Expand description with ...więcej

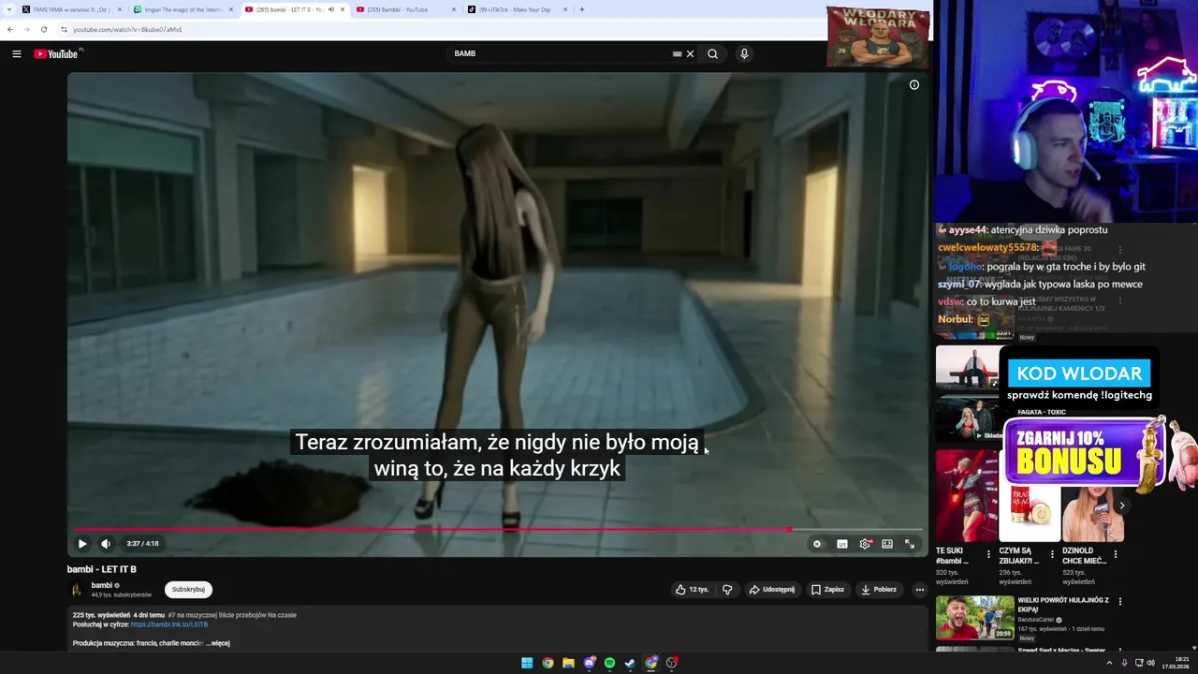[218, 643]
